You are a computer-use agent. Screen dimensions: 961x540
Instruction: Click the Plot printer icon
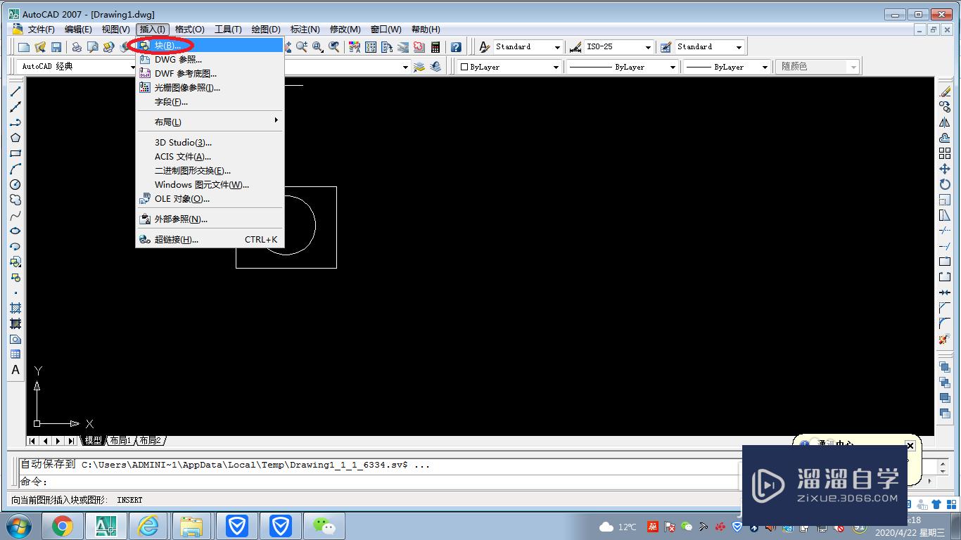pos(76,47)
